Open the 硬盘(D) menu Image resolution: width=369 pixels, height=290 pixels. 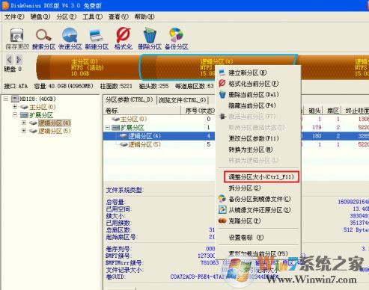click(40, 16)
